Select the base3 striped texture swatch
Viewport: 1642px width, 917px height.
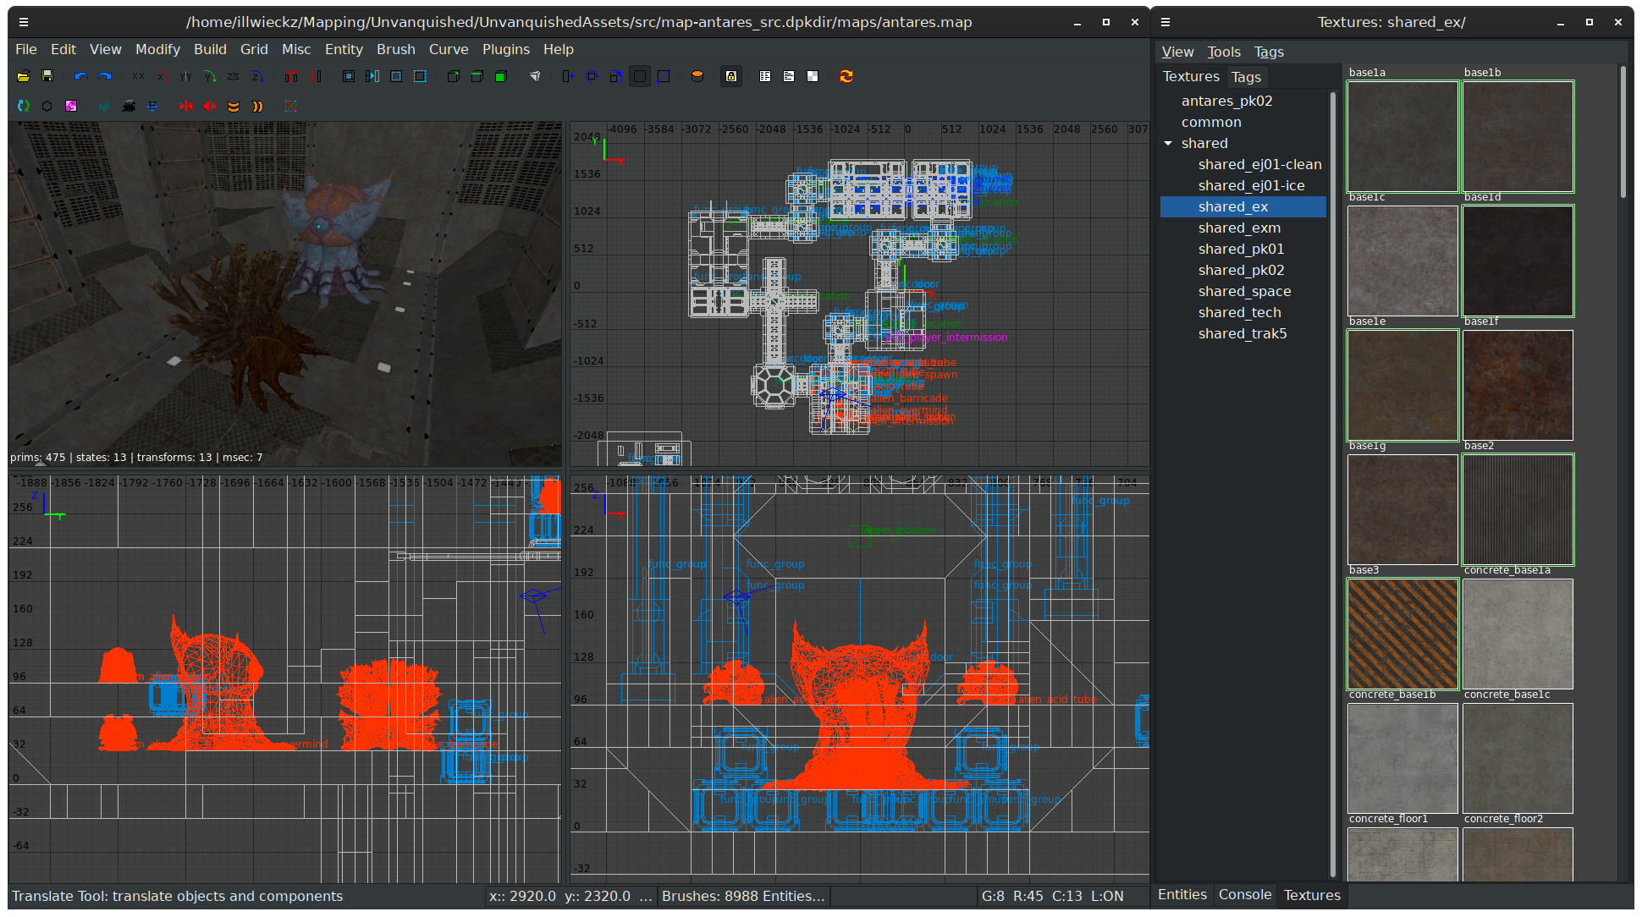pos(1401,631)
